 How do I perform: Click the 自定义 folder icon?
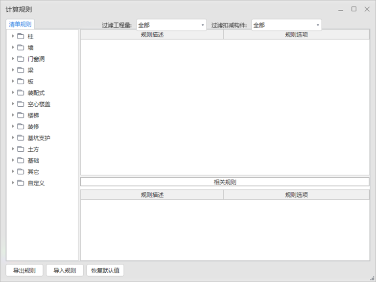(21, 183)
